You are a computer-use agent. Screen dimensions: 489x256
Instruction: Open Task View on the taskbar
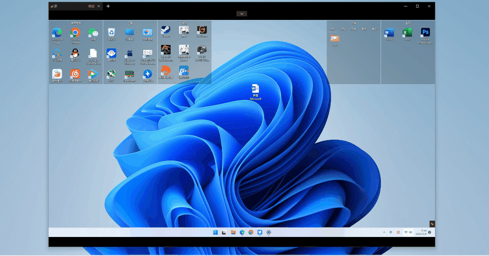[x=224, y=232]
